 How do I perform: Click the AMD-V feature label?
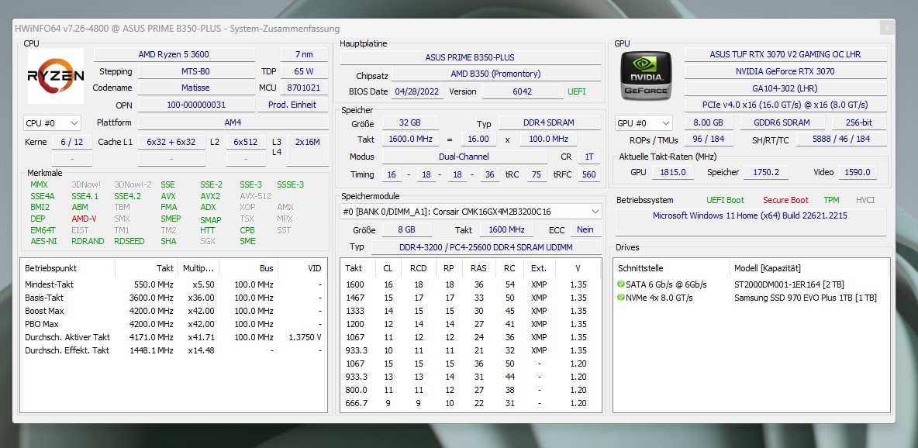click(x=84, y=219)
